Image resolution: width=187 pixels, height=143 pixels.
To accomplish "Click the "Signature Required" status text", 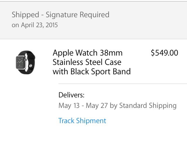I will point(77,15).
